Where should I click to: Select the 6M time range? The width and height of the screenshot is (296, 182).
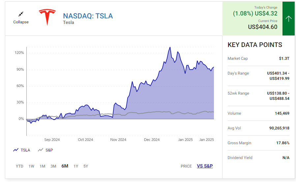click(x=65, y=166)
